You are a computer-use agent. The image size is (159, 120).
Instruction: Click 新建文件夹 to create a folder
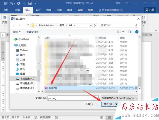(x=32, y=32)
